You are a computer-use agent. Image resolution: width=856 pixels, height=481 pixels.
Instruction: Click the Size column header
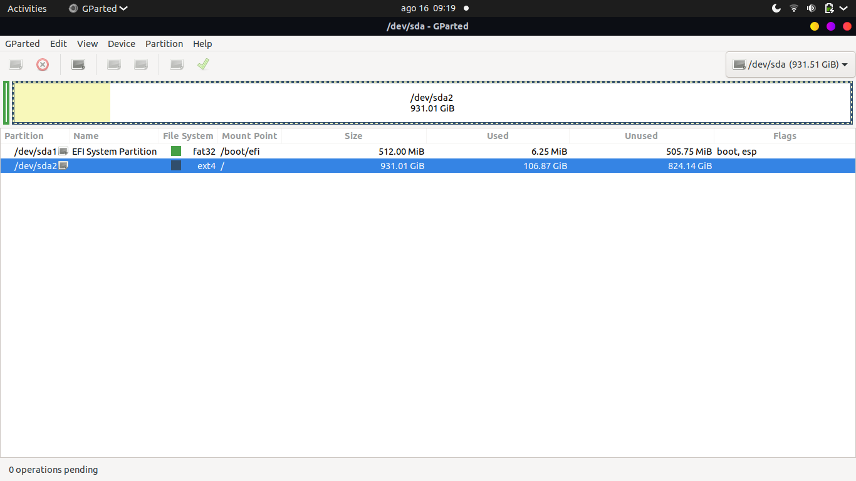click(x=354, y=136)
